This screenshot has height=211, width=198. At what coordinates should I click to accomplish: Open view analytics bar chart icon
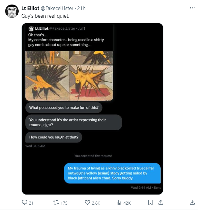119,202
